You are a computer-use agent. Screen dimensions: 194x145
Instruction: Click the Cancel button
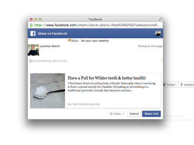134,114
